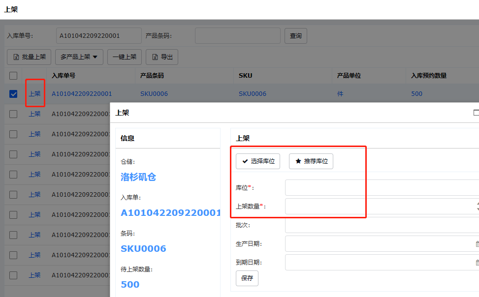The width and height of the screenshot is (479, 297).
Task: Click the 入库预约数量 column header
Action: 429,76
